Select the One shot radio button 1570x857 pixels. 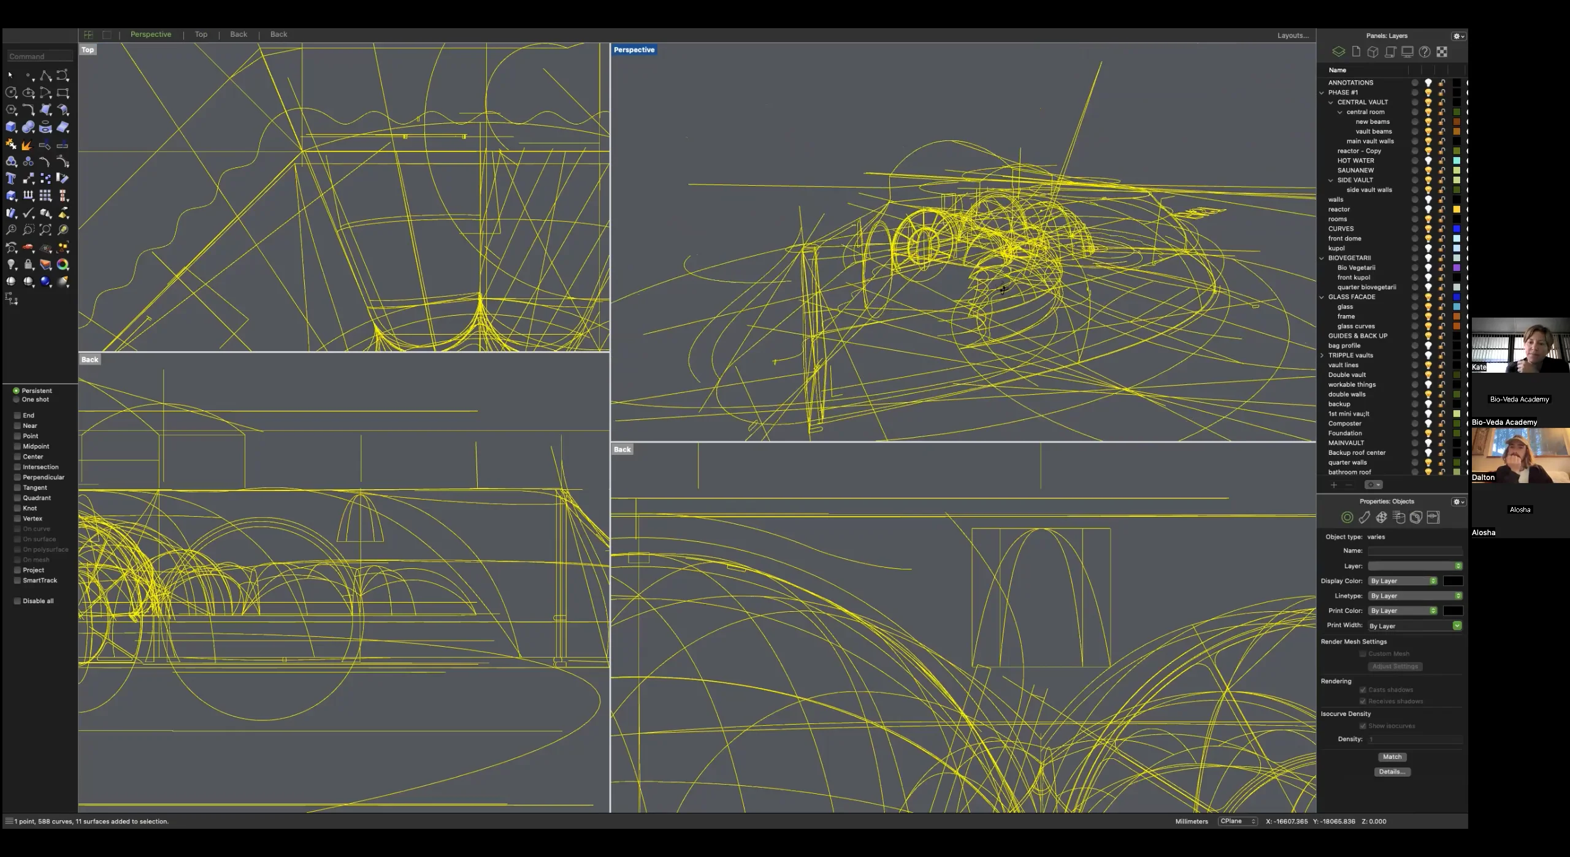pos(17,399)
